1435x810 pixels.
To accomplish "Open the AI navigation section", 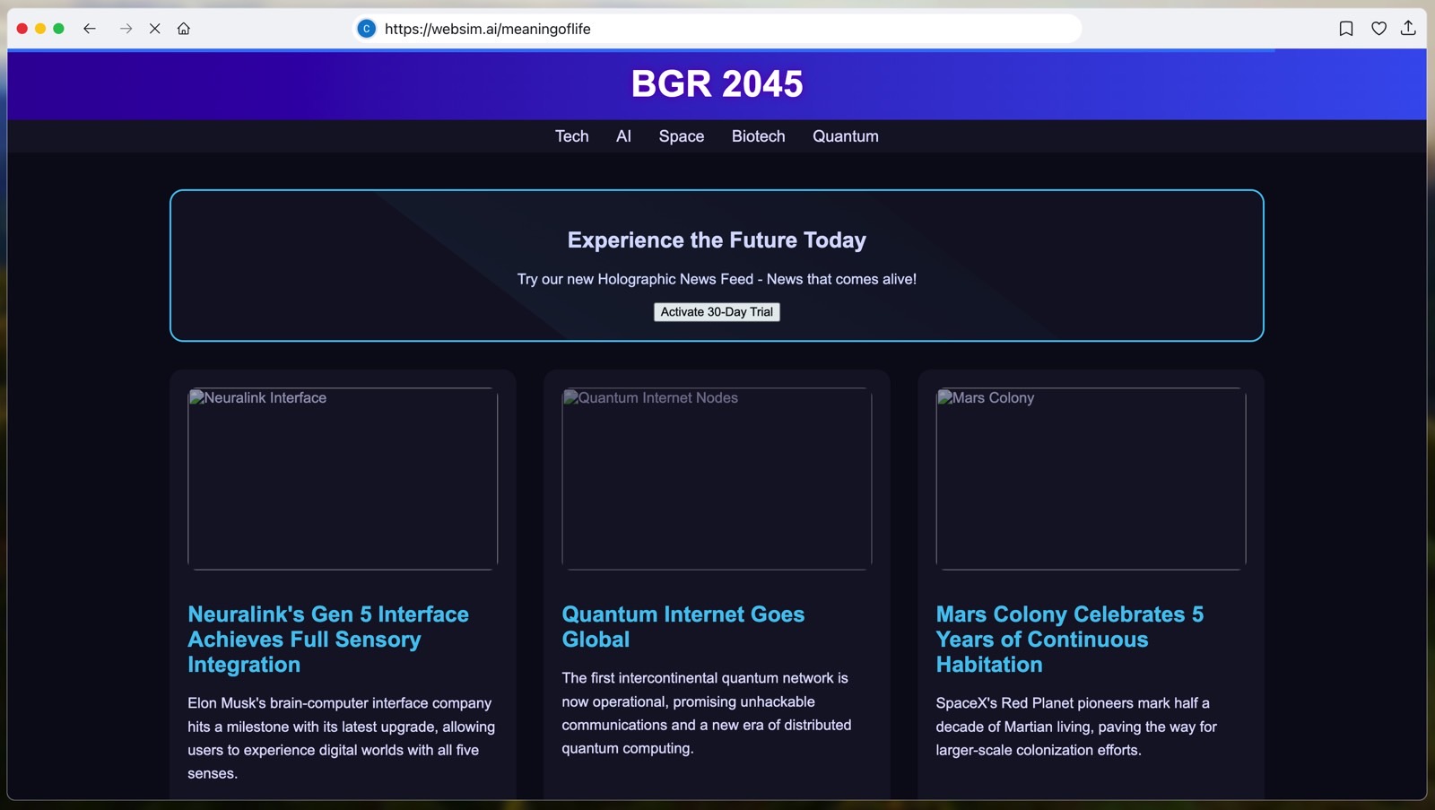I will coord(624,136).
